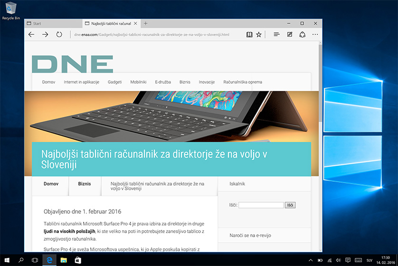Click the Edge icon on taskbar
The width and height of the screenshot is (398, 266).
coord(49,260)
